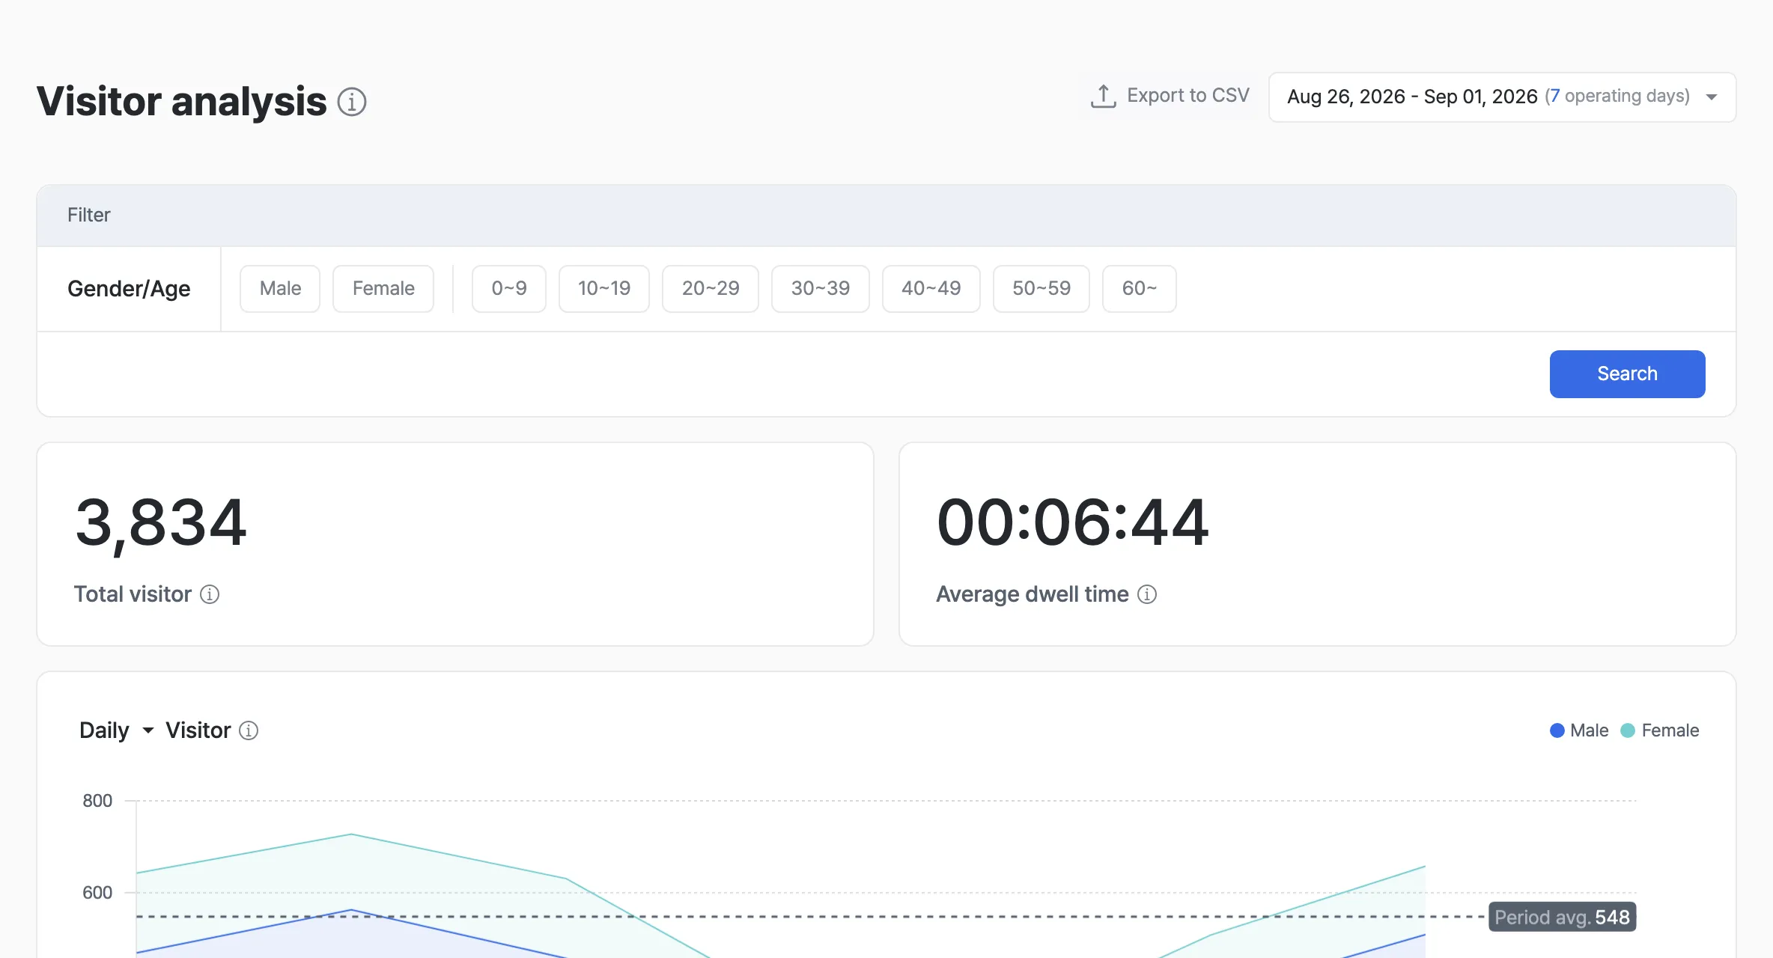1773x958 pixels.
Task: Toggle the 30~39 age filter
Action: (x=821, y=289)
